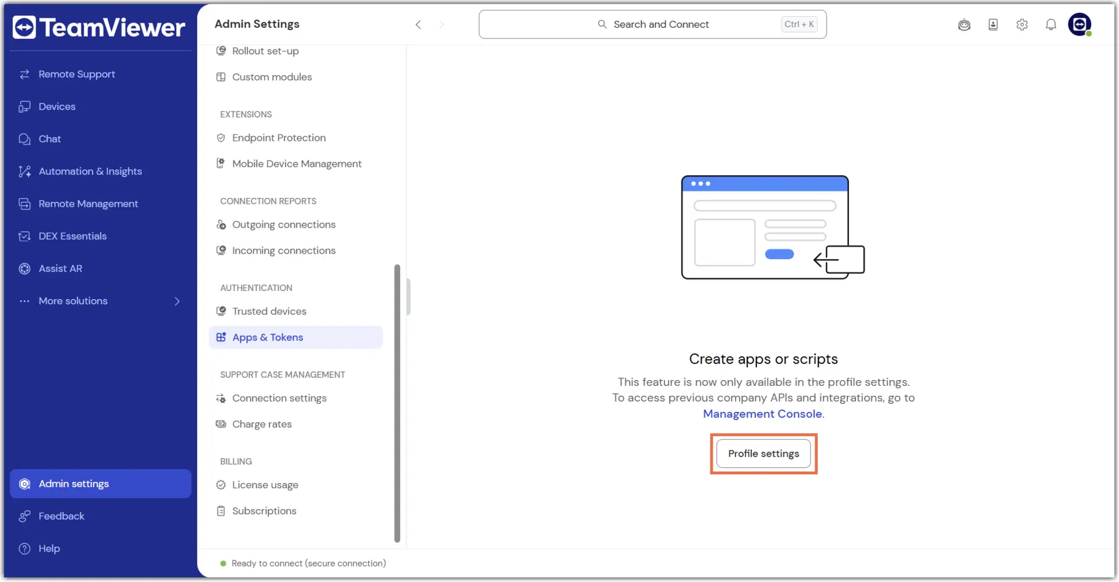Image resolution: width=1119 pixels, height=582 pixels.
Task: Click the Apps & Tokens icon
Action: pos(221,337)
